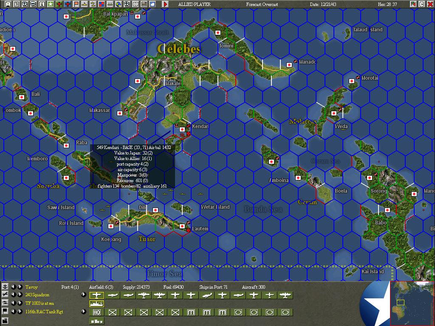This screenshot has height=326, width=435.
Task: Click the anchor port icon in bottom panel
Action: click(5, 287)
